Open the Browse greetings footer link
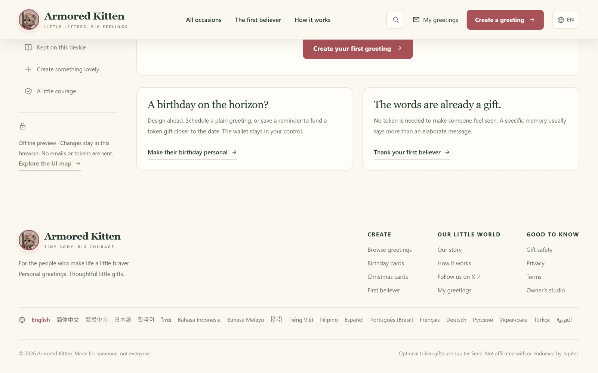Image resolution: width=598 pixels, height=373 pixels. click(x=389, y=250)
